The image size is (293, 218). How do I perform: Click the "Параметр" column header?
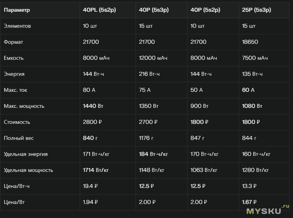pos(17,10)
